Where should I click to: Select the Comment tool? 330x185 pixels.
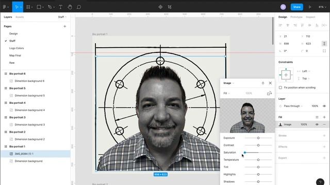[x=79, y=7]
